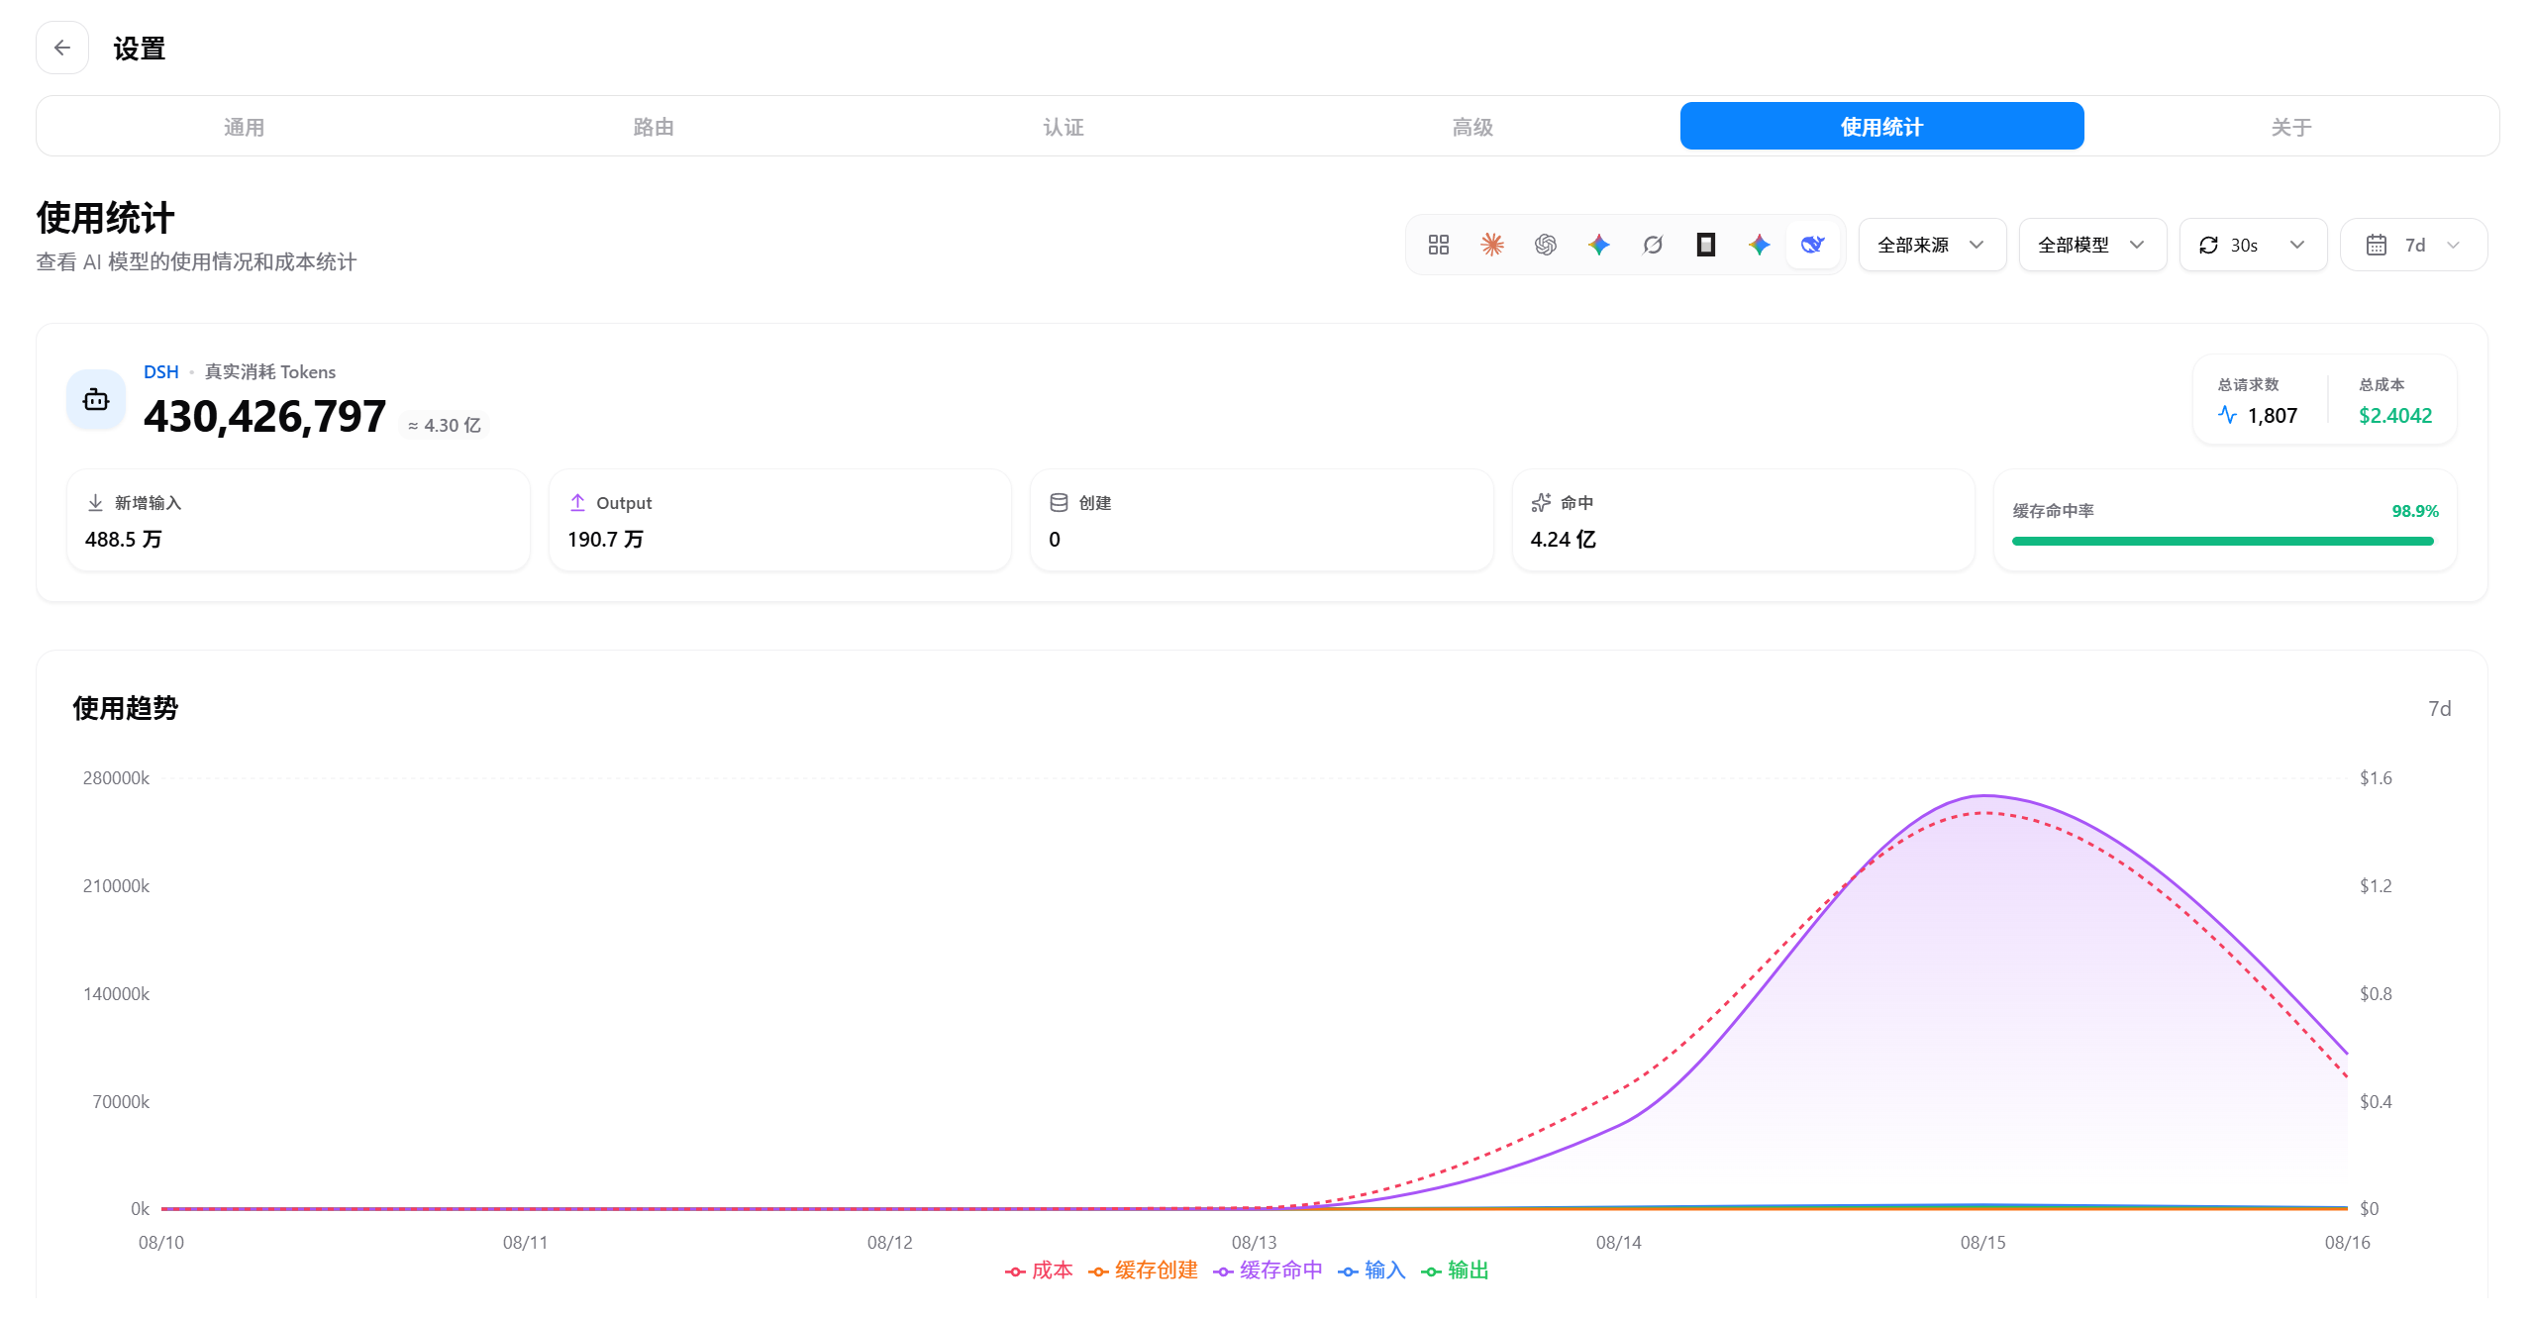Click the ≈ 4.30 亿 badge
The height and width of the screenshot is (1321, 2535).
click(x=445, y=426)
